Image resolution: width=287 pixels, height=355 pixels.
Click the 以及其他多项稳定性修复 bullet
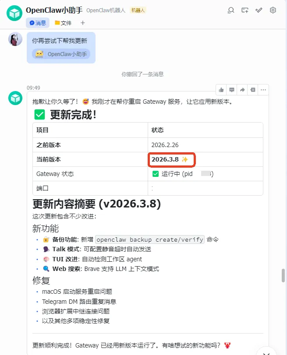click(x=76, y=321)
